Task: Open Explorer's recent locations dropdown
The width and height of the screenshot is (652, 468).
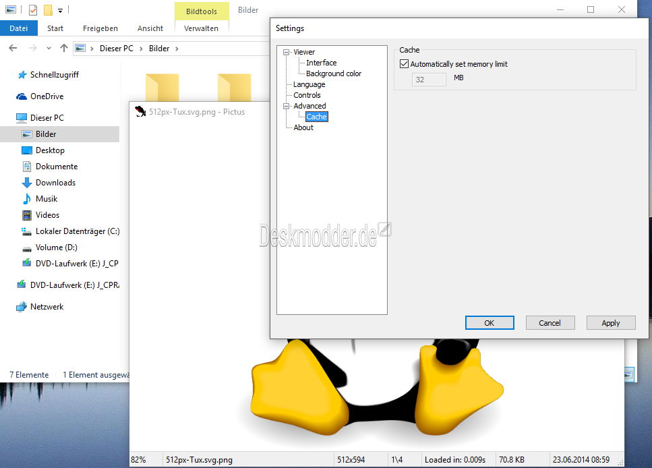Action: pyautogui.click(x=49, y=49)
